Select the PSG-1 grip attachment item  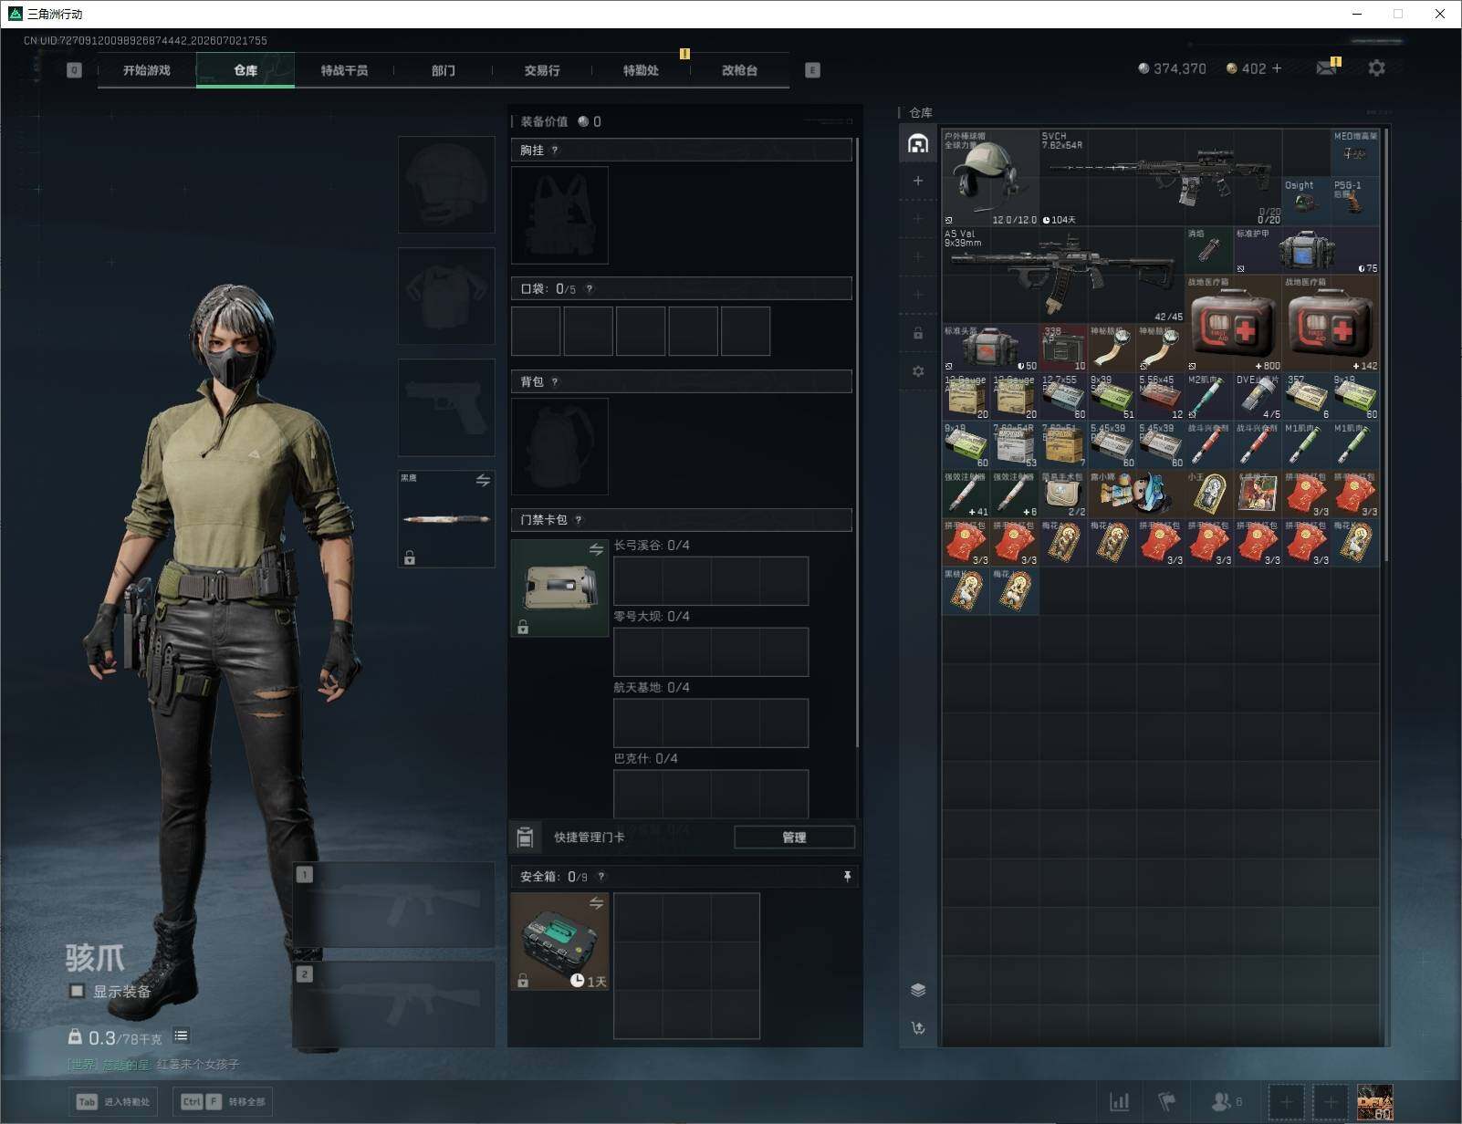pos(1355,202)
